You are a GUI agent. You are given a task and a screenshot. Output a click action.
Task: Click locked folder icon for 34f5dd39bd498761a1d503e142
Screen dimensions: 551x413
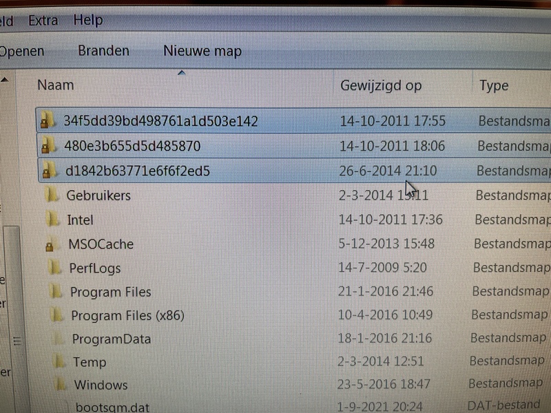[47, 120]
